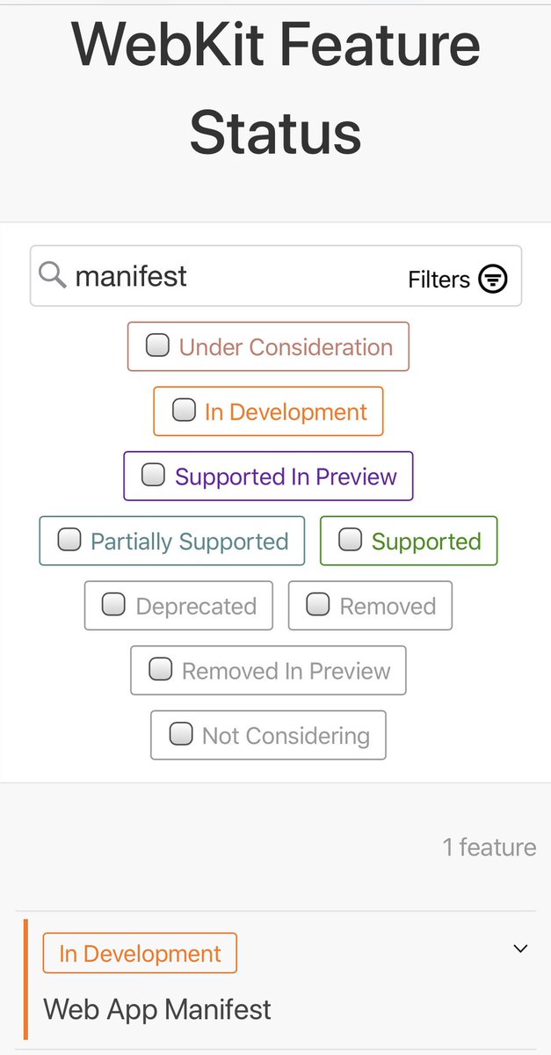The width and height of the screenshot is (551, 1055).
Task: Click the Filters text label
Action: click(439, 280)
